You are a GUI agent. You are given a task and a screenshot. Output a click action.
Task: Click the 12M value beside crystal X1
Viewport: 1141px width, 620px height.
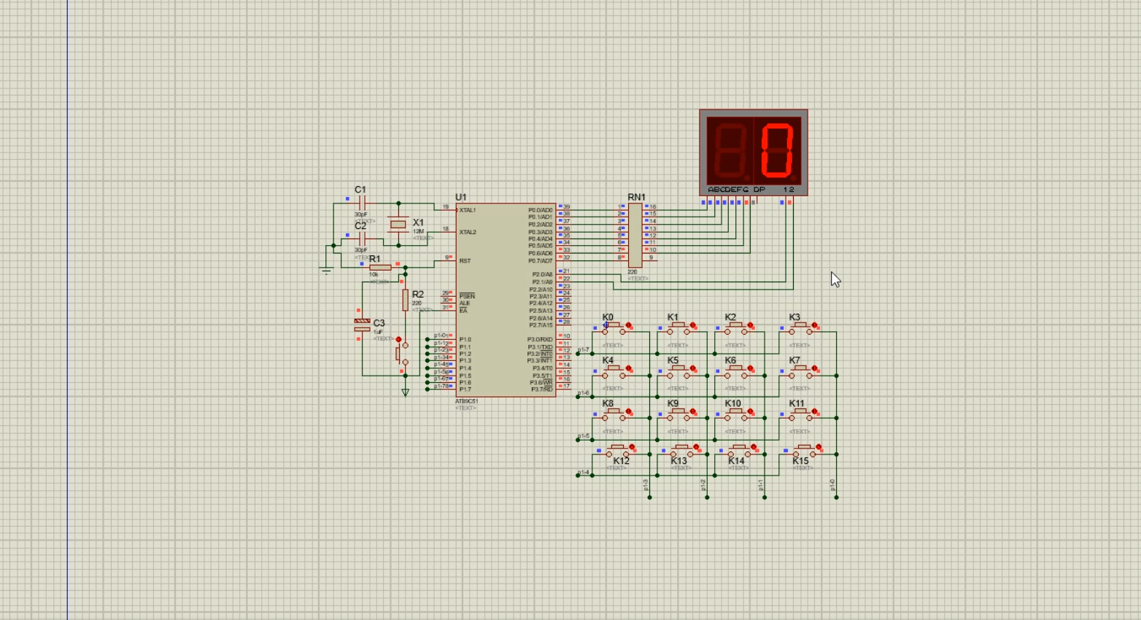[x=418, y=231]
